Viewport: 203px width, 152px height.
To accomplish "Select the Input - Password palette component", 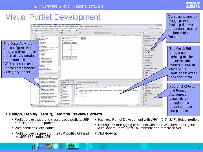I will pyautogui.click(x=148, y=59).
